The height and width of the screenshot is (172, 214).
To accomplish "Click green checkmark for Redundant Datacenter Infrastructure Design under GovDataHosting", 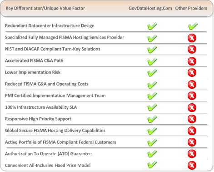I will [152, 26].
